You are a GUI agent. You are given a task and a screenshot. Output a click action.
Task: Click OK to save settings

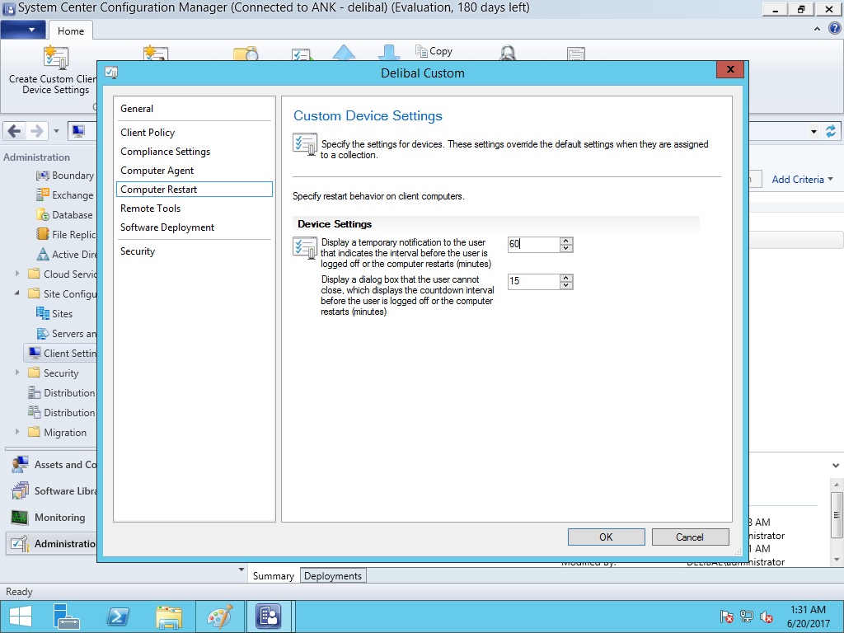(x=606, y=537)
